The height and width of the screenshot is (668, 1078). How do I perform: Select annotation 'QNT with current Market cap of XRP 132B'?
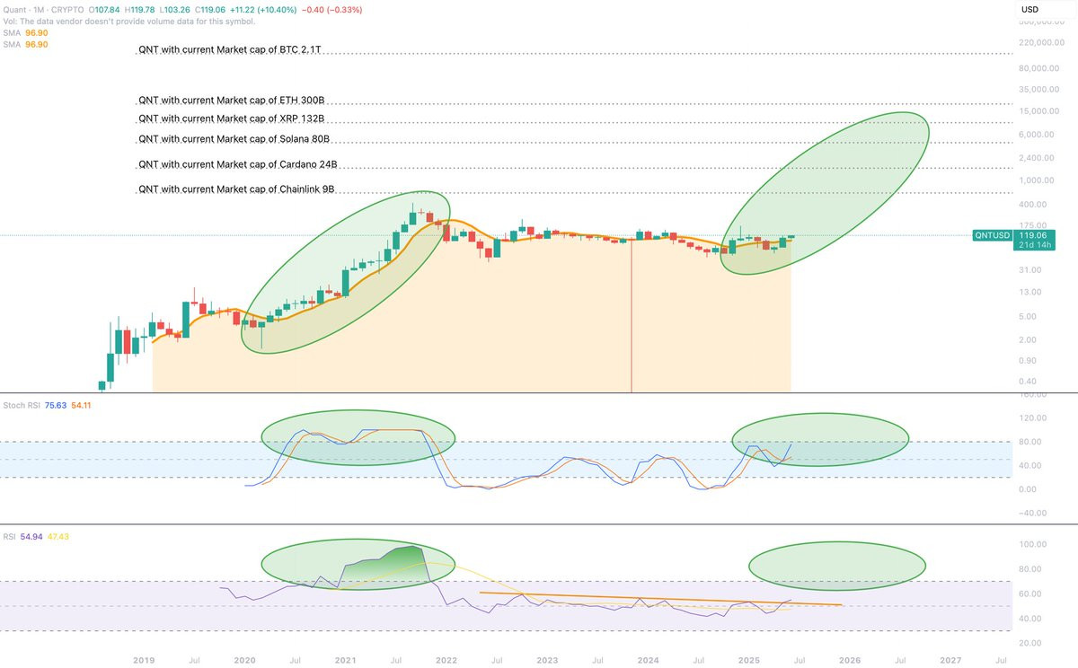pyautogui.click(x=231, y=119)
